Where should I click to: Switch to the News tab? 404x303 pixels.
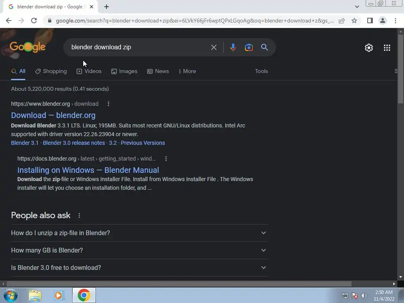tap(158, 71)
